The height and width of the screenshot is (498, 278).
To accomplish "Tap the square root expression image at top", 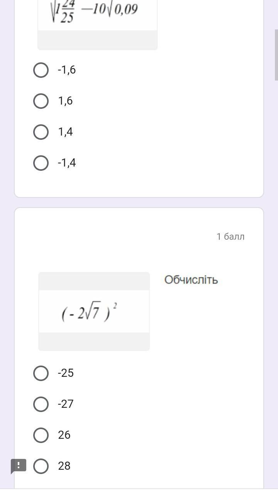I will point(97,15).
